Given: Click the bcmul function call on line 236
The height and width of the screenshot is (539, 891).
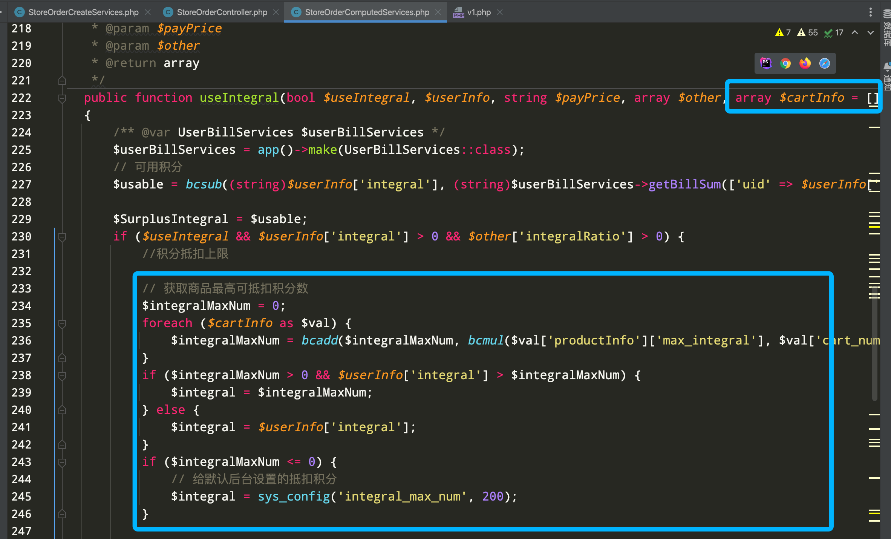Looking at the screenshot, I should 486,340.
